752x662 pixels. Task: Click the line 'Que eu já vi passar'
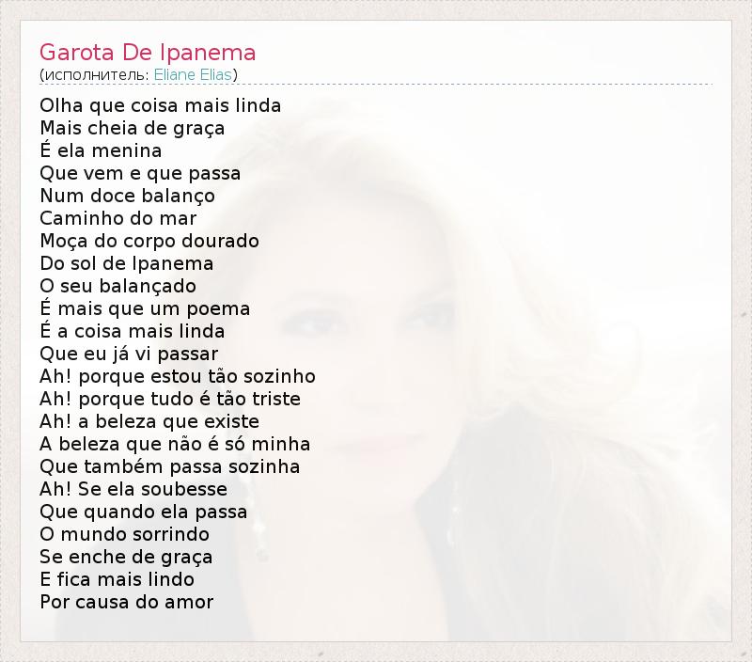[x=129, y=354]
